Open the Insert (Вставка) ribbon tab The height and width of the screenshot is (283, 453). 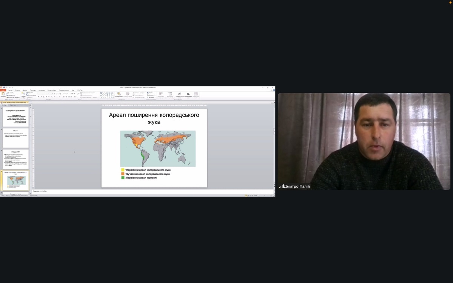(17, 90)
